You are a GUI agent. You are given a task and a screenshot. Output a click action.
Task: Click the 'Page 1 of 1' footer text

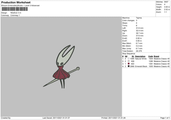165,118
